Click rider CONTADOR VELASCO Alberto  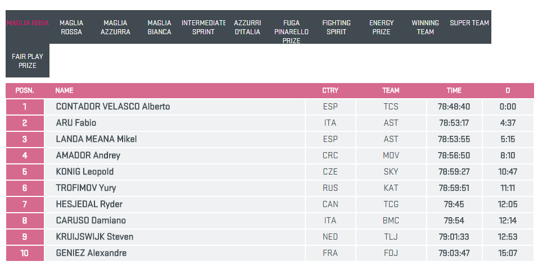coord(113,107)
